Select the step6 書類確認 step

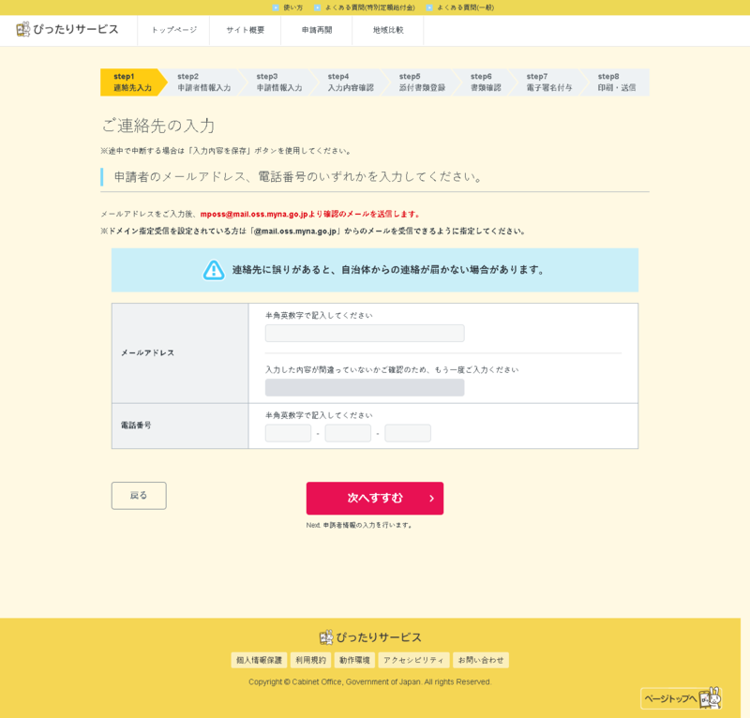click(486, 82)
